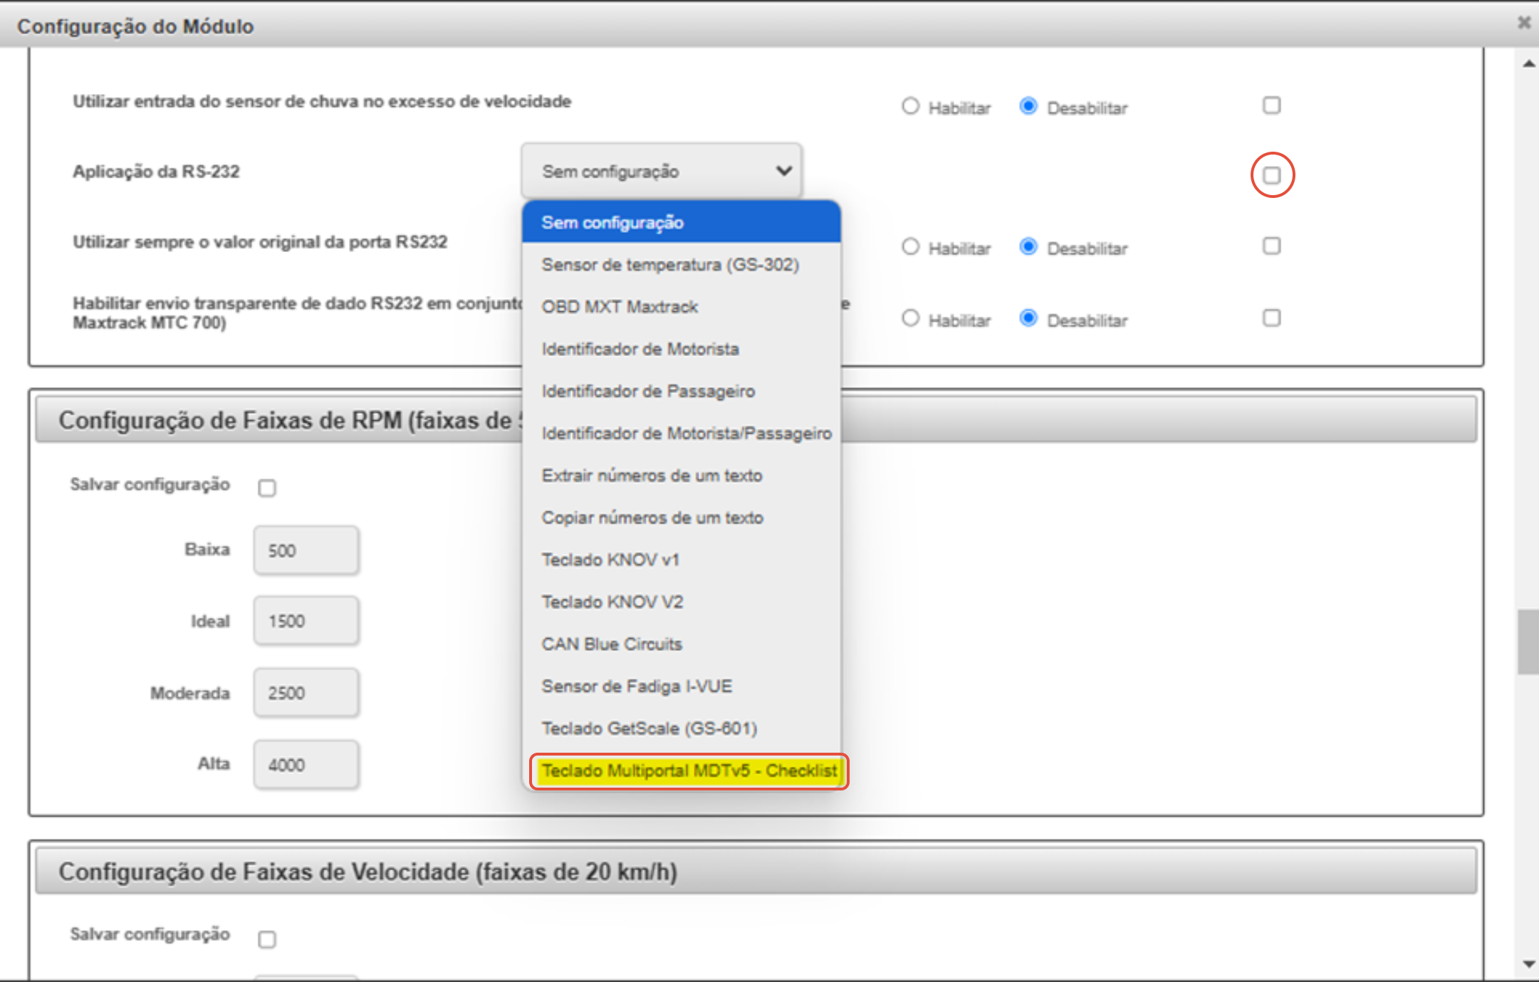Click the vertical scrollbar thumb
The image size is (1539, 982).
(x=1528, y=641)
